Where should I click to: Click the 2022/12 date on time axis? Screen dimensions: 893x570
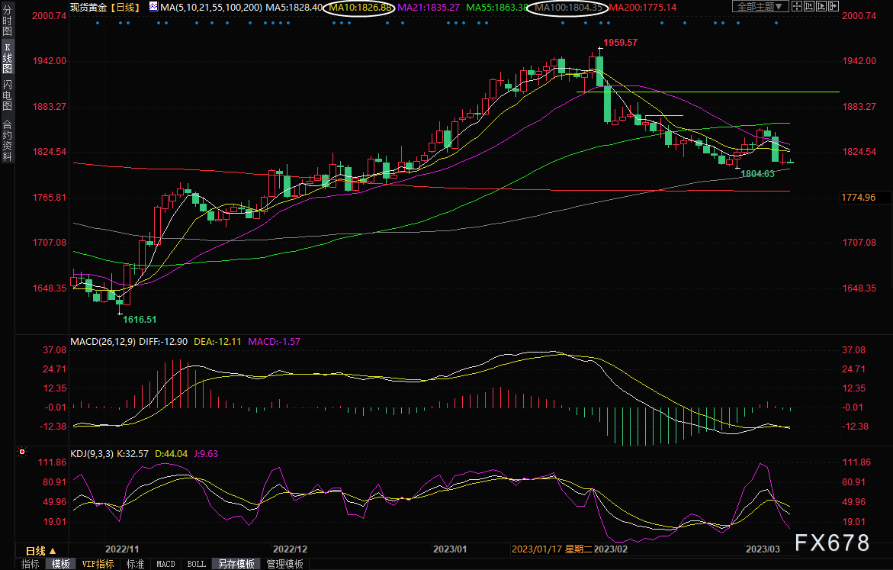coord(290,549)
